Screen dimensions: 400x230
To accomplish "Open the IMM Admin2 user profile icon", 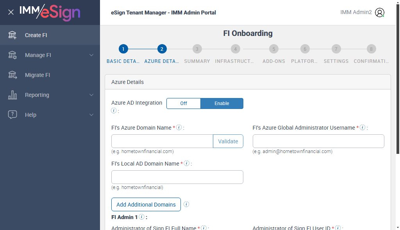I will point(380,12).
